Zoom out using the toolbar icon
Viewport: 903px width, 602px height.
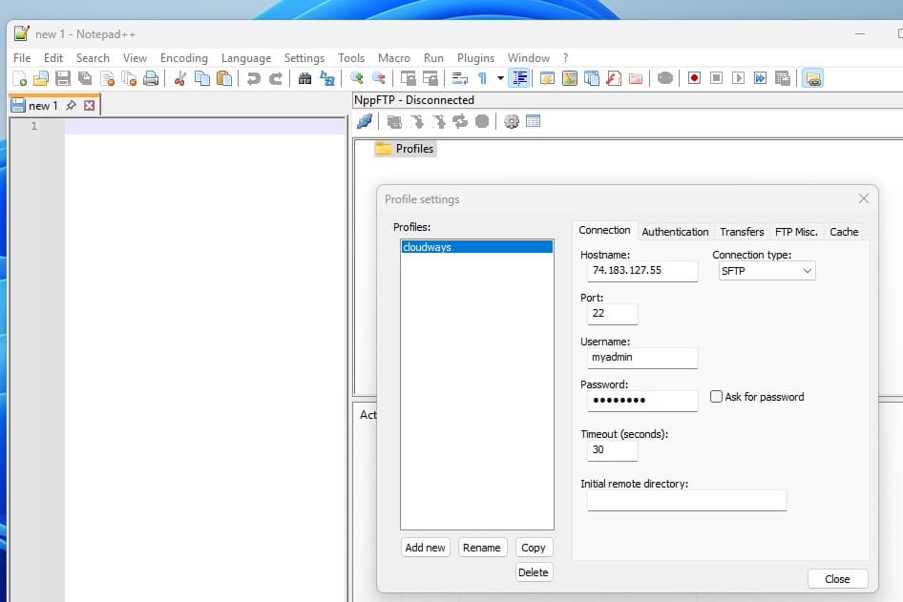pos(378,78)
